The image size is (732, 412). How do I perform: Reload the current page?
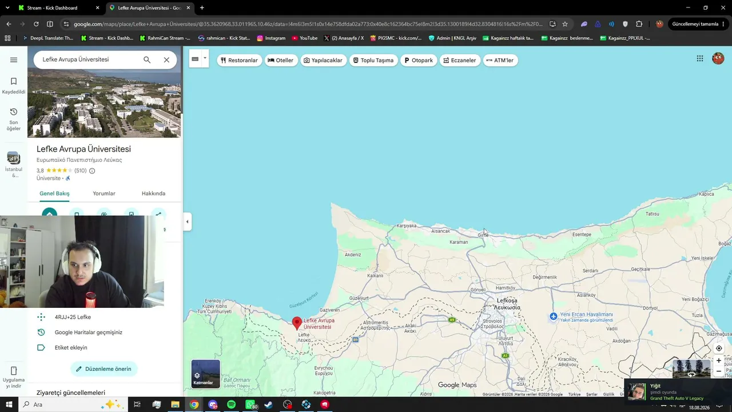(36, 24)
